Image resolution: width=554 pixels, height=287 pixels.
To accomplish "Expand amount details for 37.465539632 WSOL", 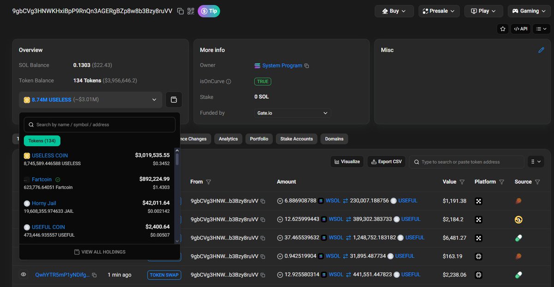I will 280,238.
